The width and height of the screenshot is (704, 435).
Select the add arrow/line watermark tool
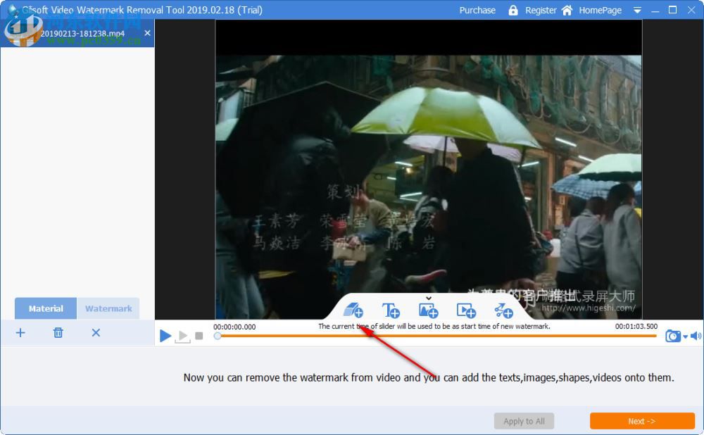tap(504, 312)
